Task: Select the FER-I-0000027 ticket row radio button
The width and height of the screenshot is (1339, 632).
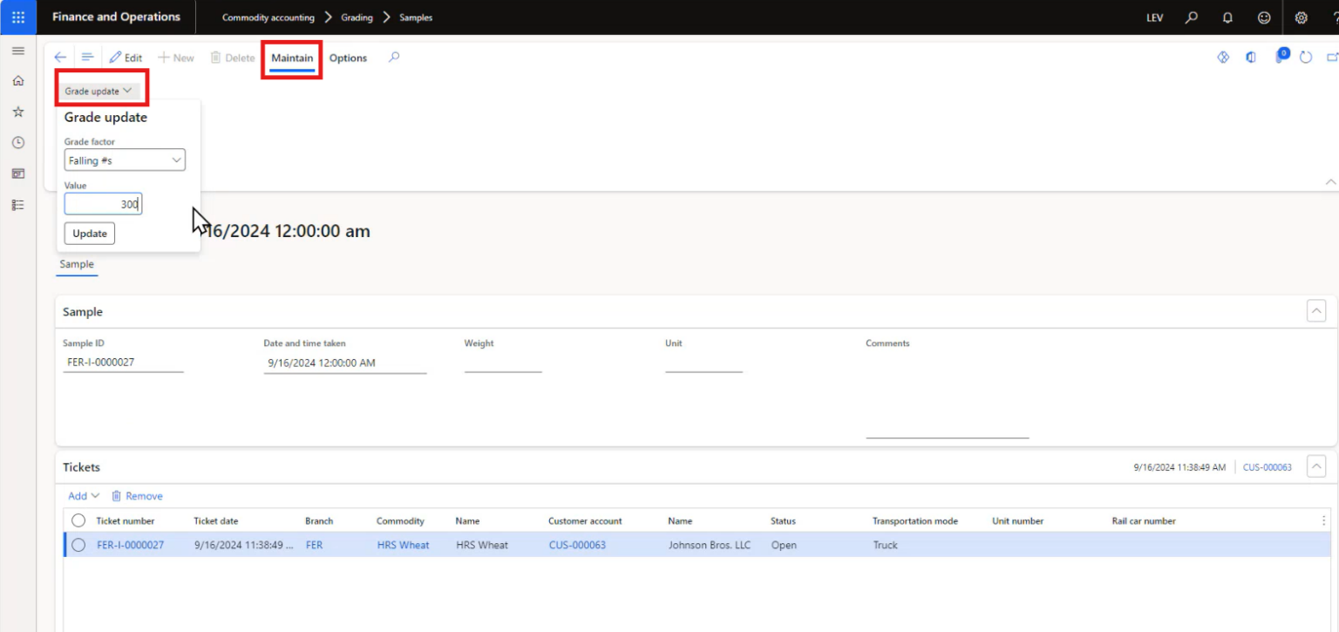Action: pyautogui.click(x=78, y=545)
